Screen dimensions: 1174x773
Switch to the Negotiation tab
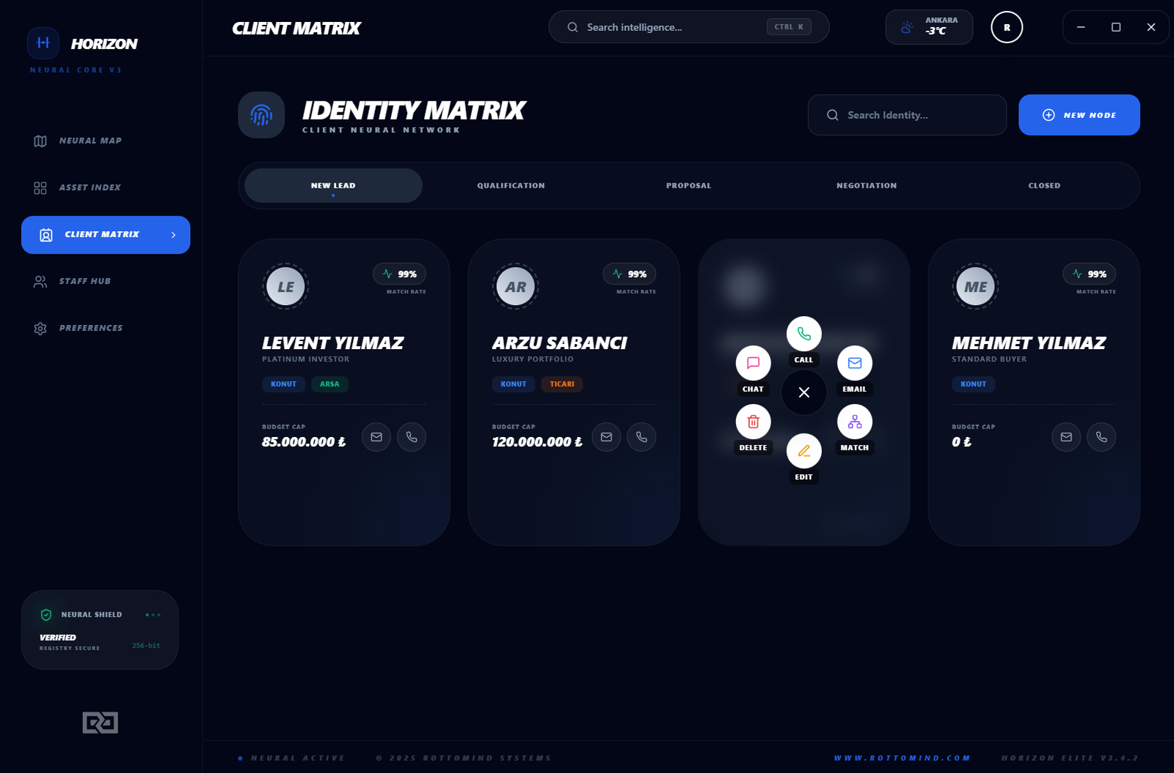tap(866, 186)
